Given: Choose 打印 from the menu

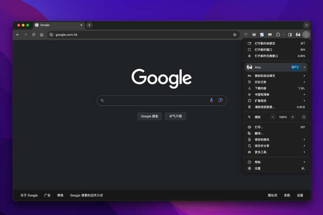Looking at the screenshot, I should click(276, 127).
